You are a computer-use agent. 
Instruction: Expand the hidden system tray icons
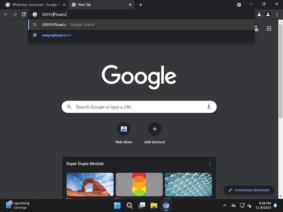(x=225, y=205)
